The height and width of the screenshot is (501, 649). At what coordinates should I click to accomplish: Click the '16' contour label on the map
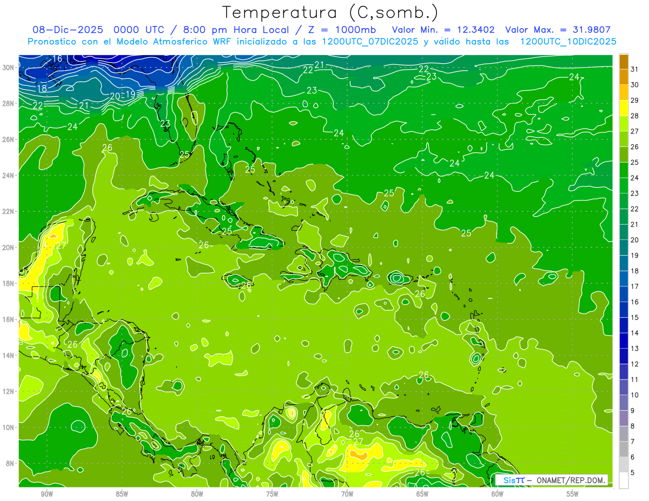point(57,58)
